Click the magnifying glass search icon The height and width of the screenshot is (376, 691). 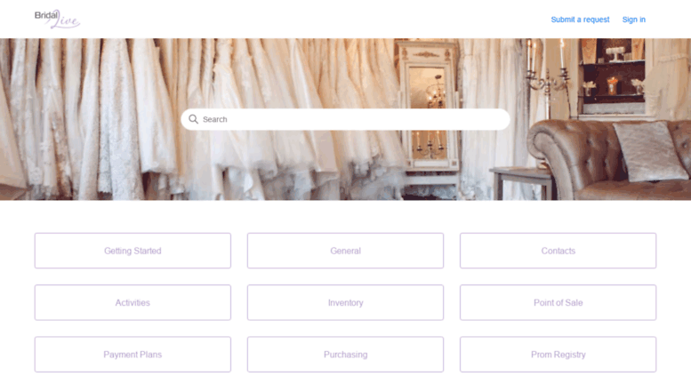[x=193, y=119]
